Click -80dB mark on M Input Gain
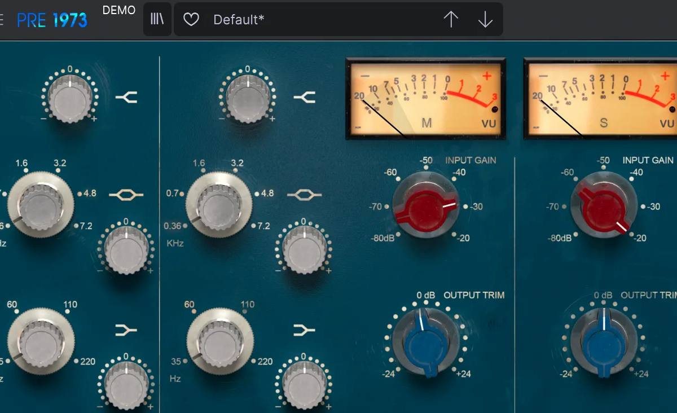The width and height of the screenshot is (677, 413). pyautogui.click(x=383, y=238)
